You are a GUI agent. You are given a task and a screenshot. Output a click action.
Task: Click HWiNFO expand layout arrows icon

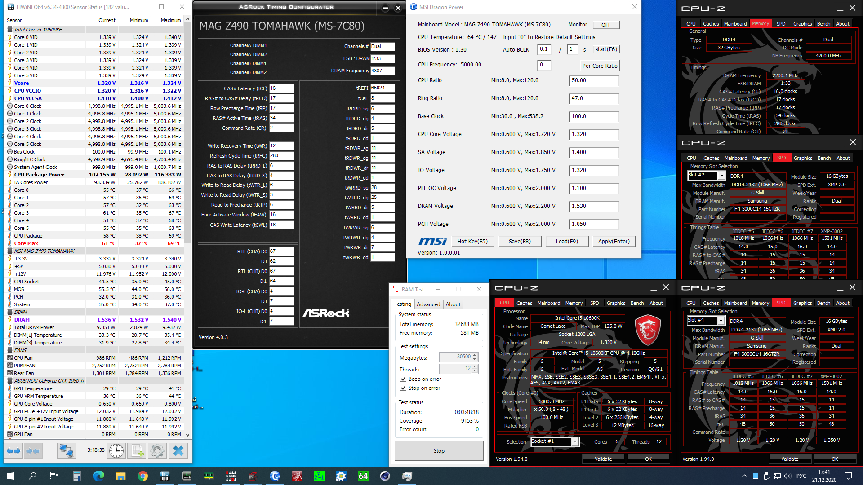tap(13, 450)
